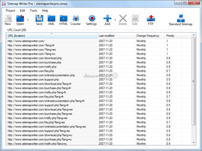The image size is (202, 151).
Task: Select the URL ending in purchase.php?lang=ru
Action: [40, 139]
